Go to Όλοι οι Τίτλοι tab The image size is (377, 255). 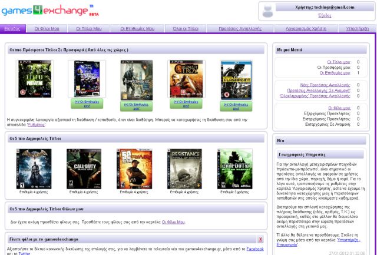pos(186,29)
